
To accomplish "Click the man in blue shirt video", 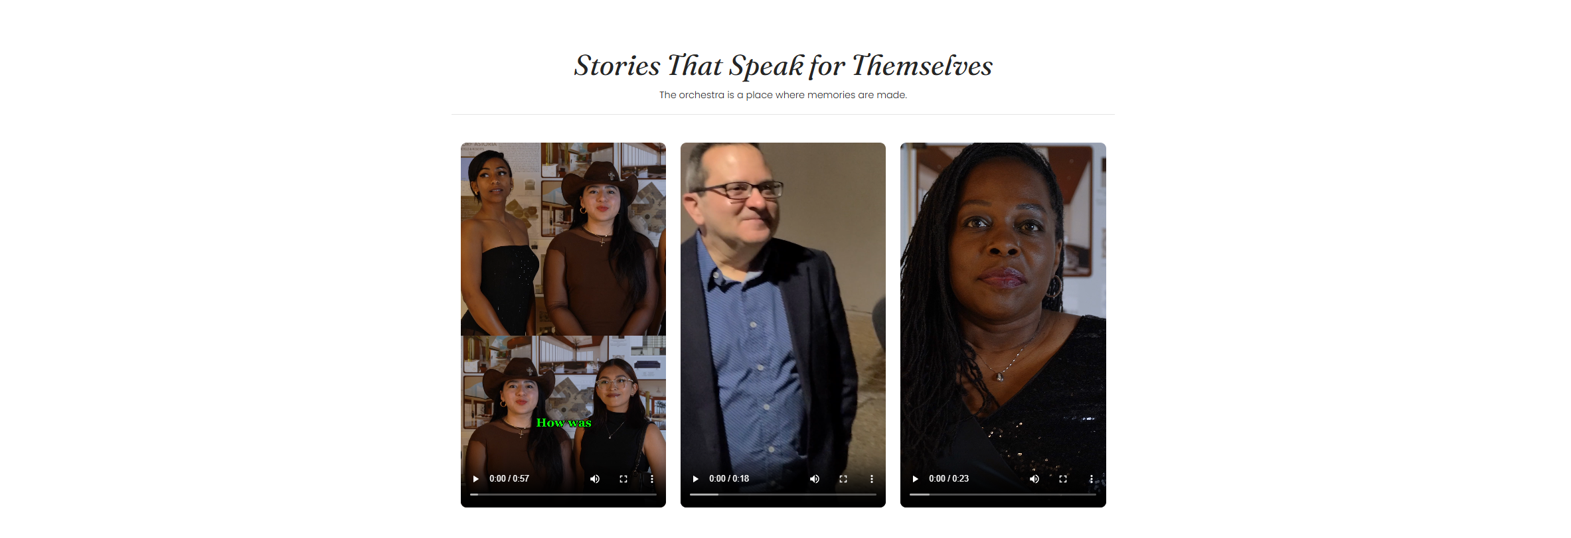I will (x=783, y=305).
